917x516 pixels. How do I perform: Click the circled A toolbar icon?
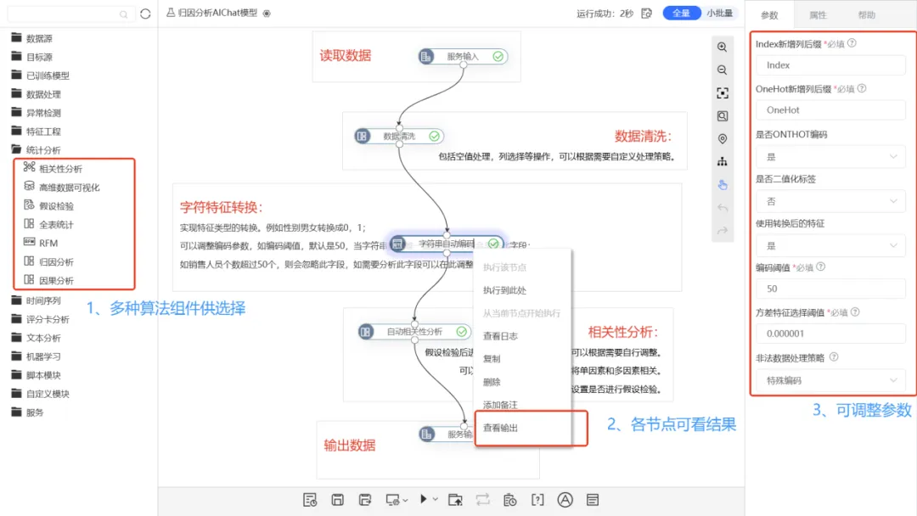point(565,500)
